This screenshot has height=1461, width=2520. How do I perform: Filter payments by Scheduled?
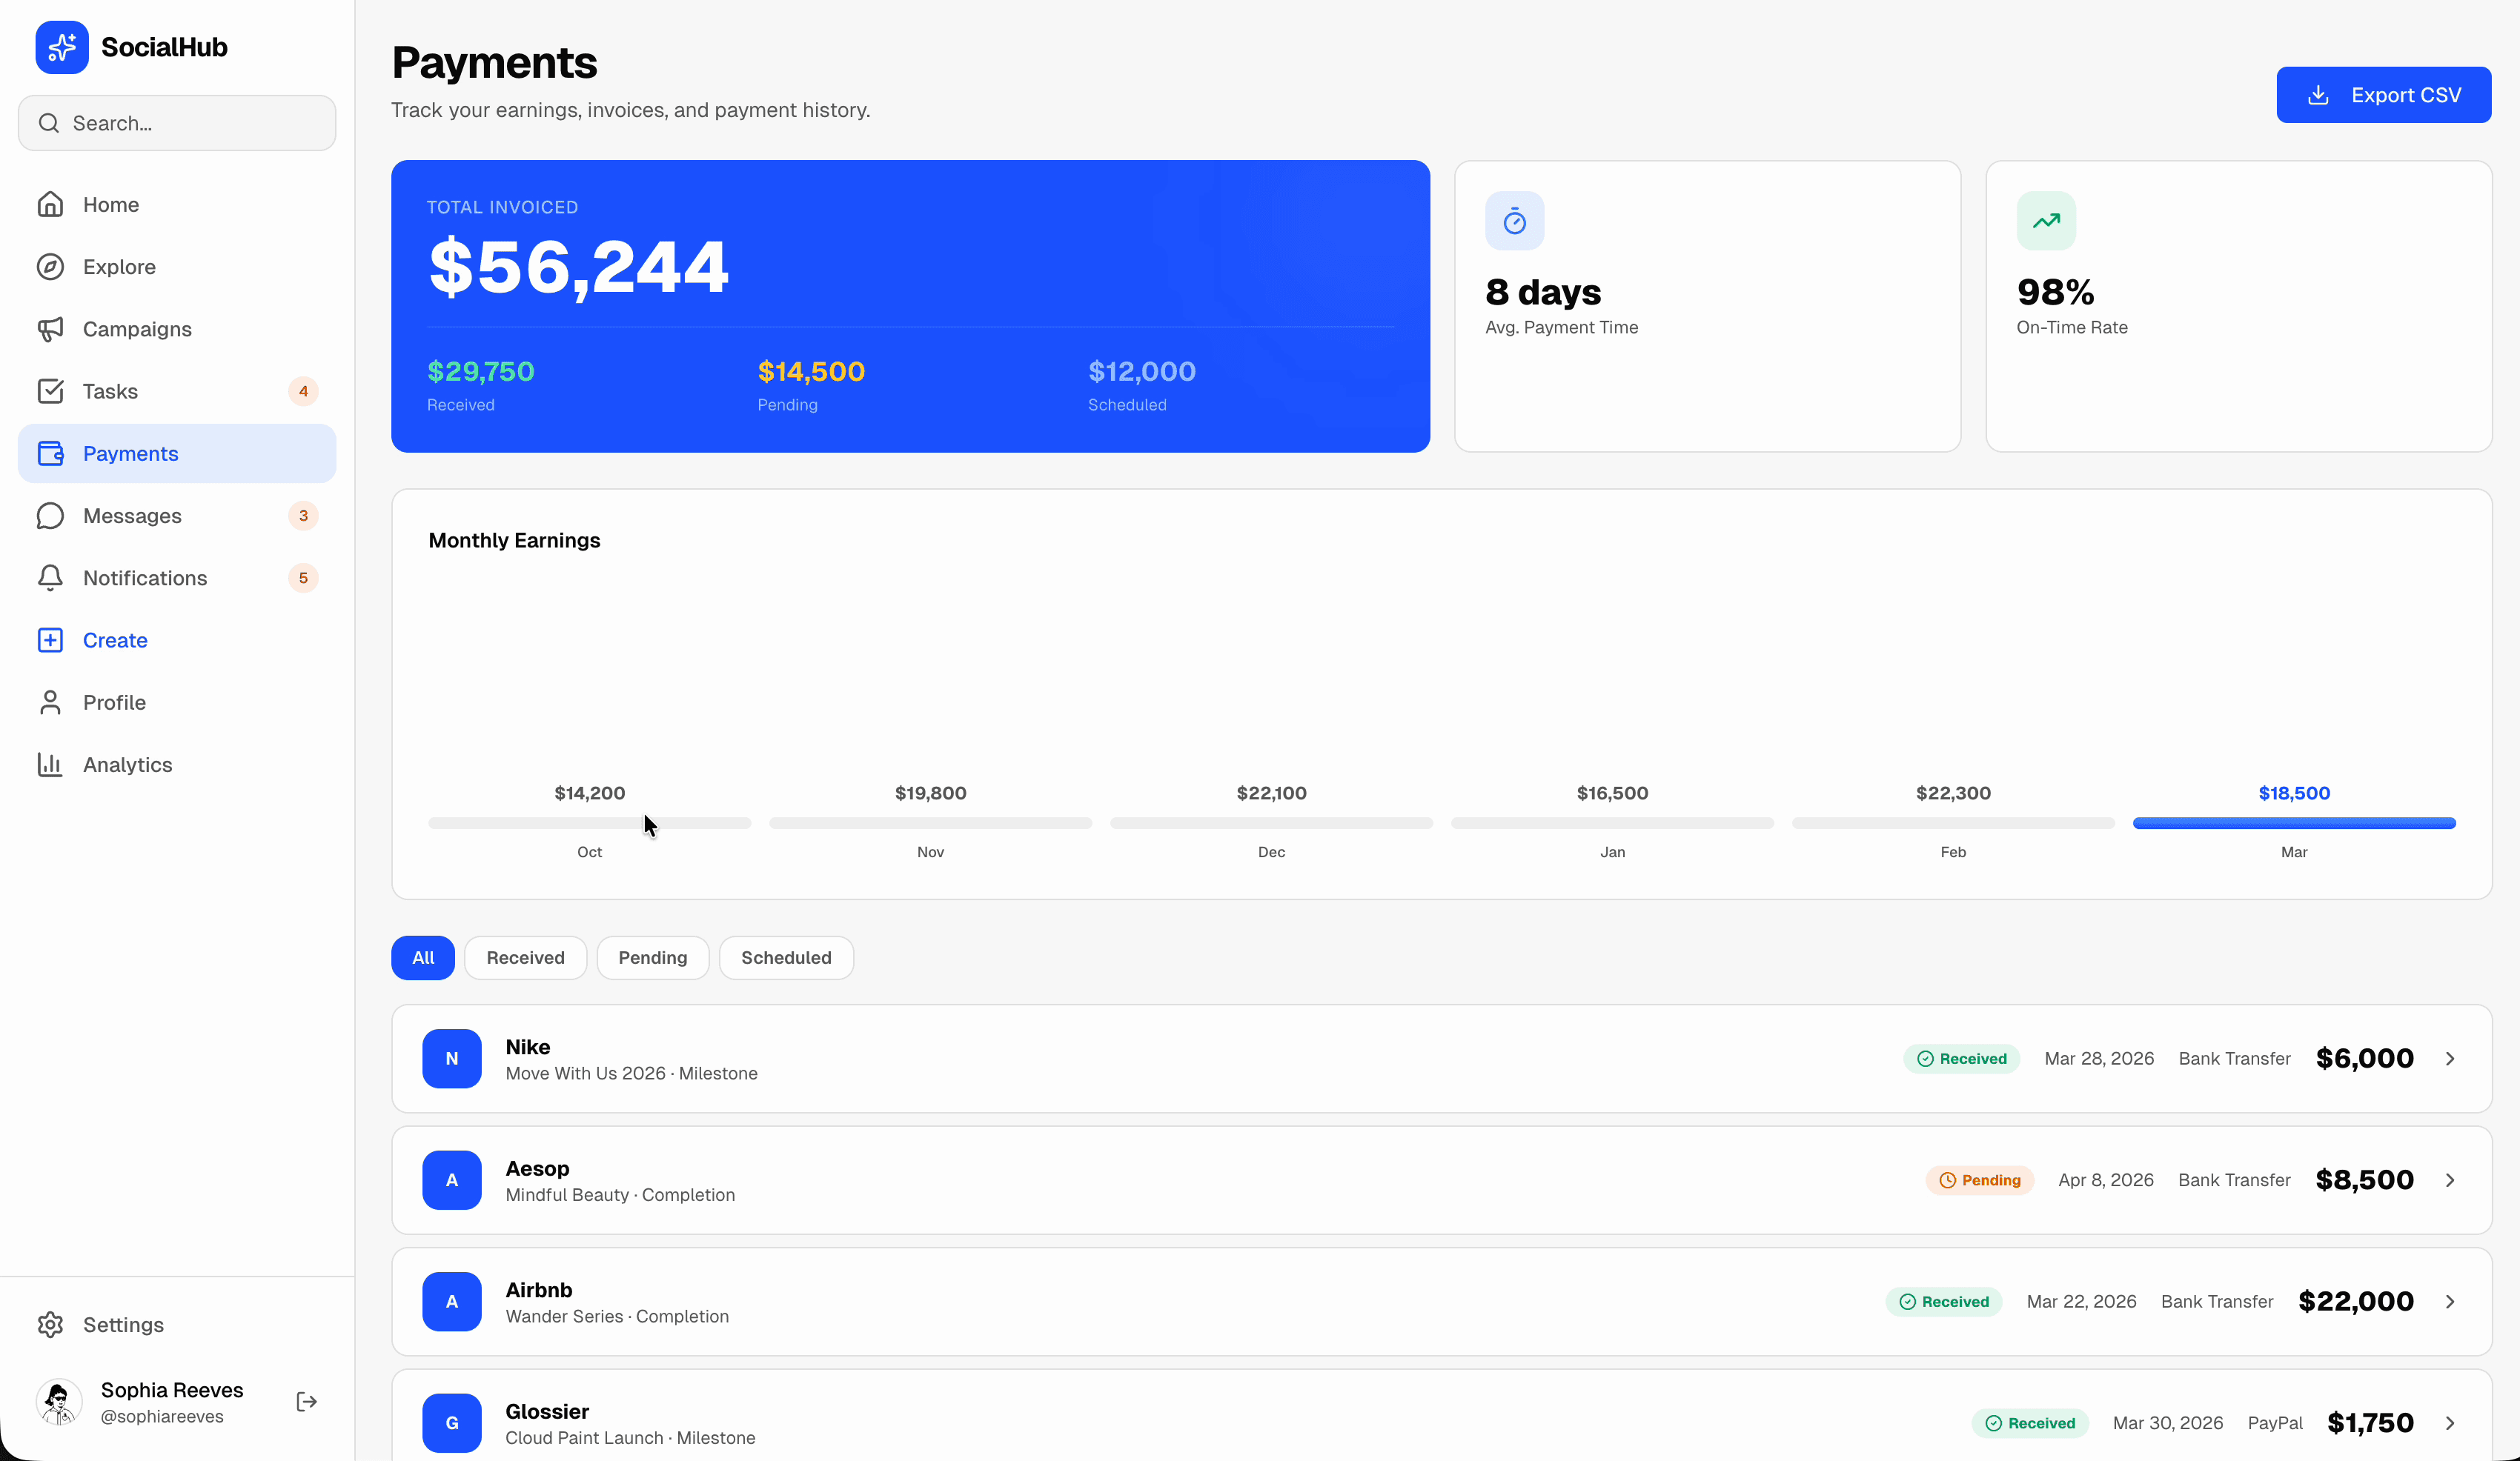pos(785,957)
